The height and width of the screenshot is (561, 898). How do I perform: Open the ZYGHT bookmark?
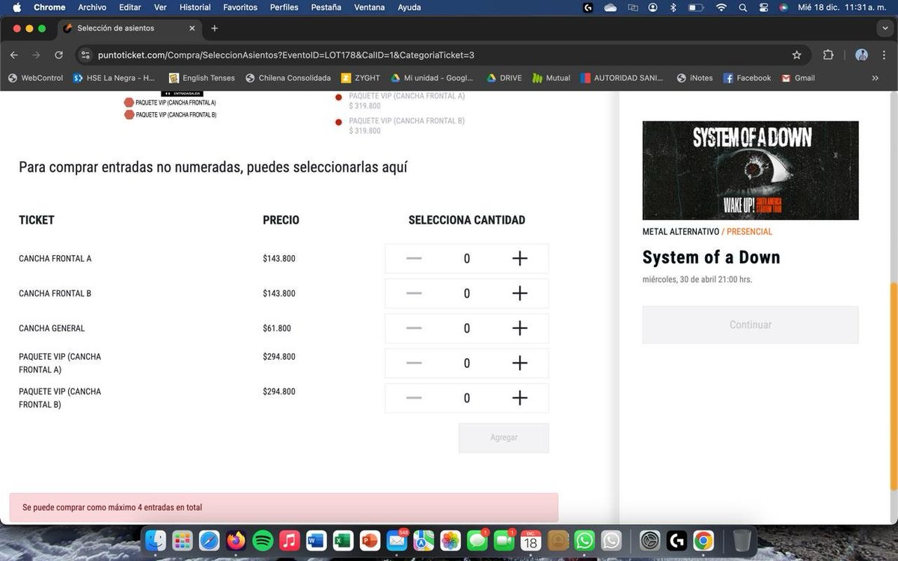tap(361, 78)
